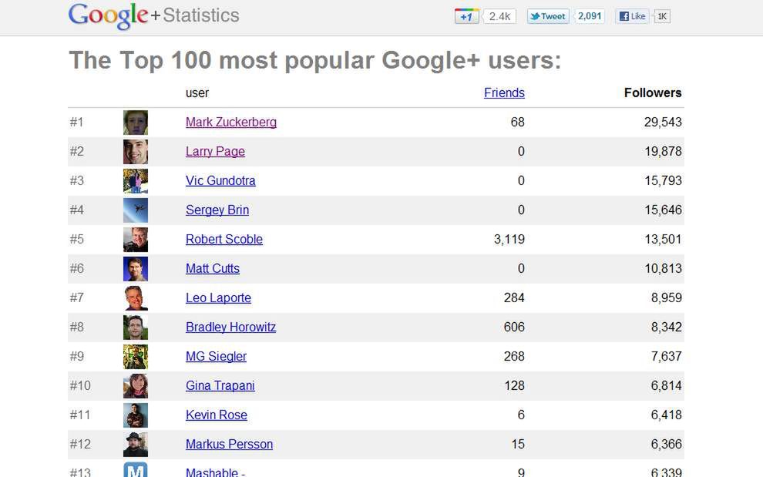Click Leo Laporte's avatar thumbnail
The height and width of the screenshot is (477, 763).
point(136,298)
